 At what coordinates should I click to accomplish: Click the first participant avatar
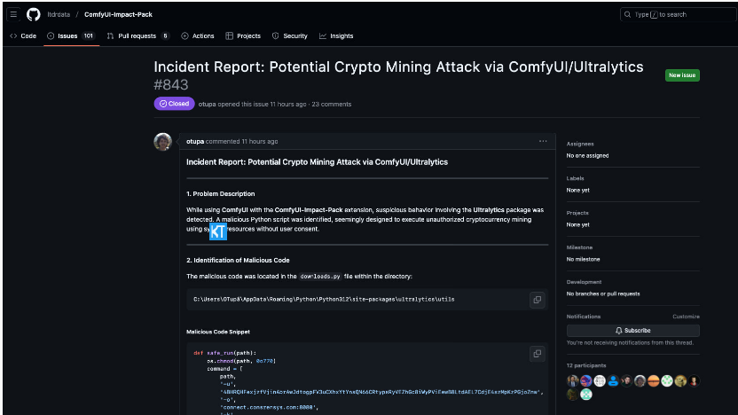tap(573, 380)
